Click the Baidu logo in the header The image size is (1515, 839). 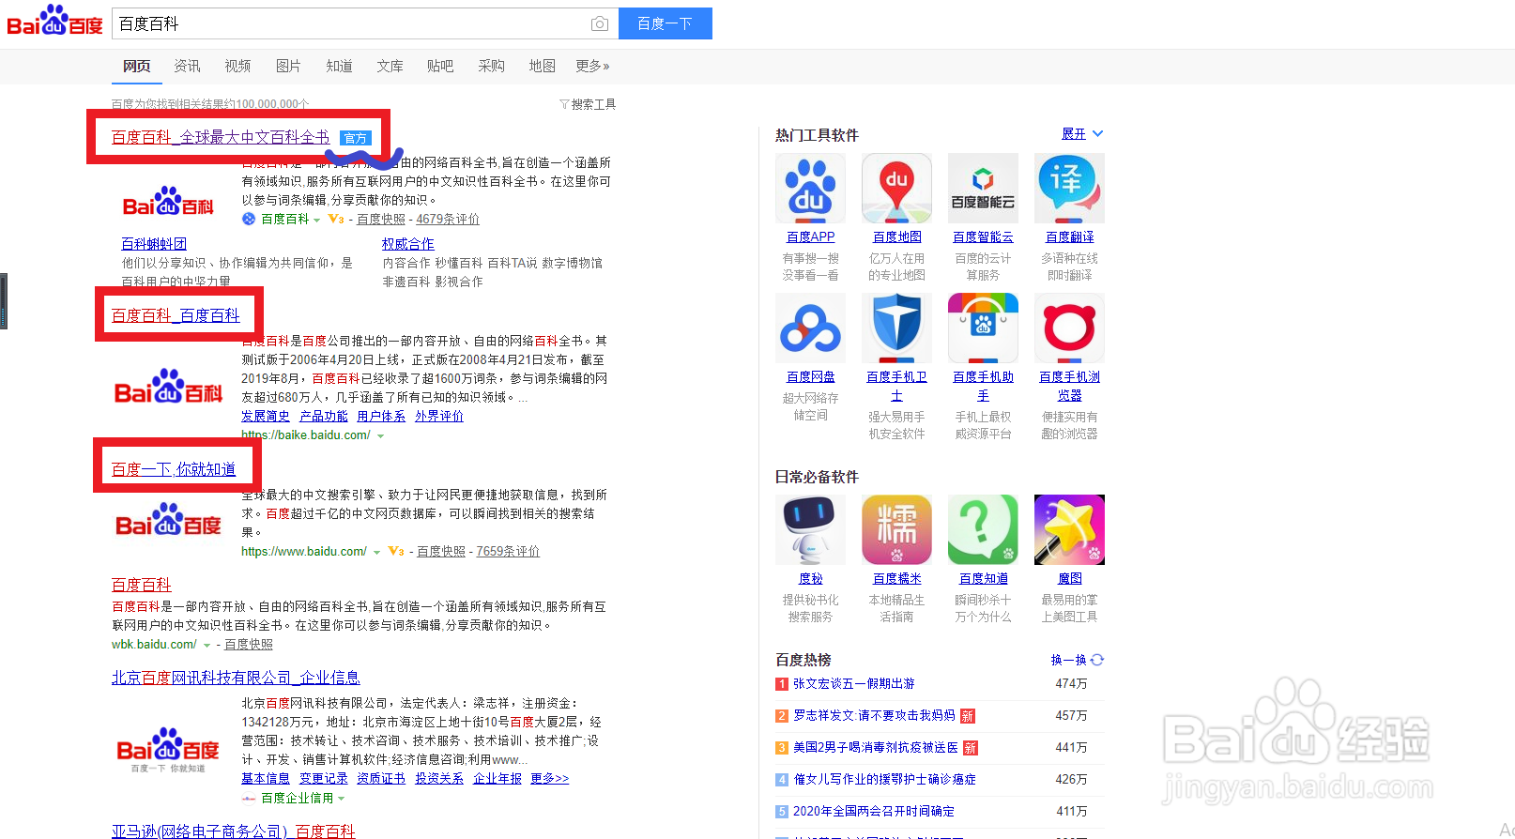click(x=54, y=21)
